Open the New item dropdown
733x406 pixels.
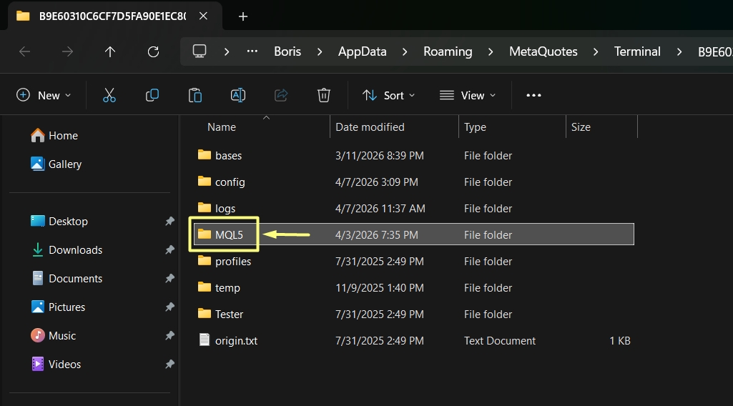click(x=44, y=95)
